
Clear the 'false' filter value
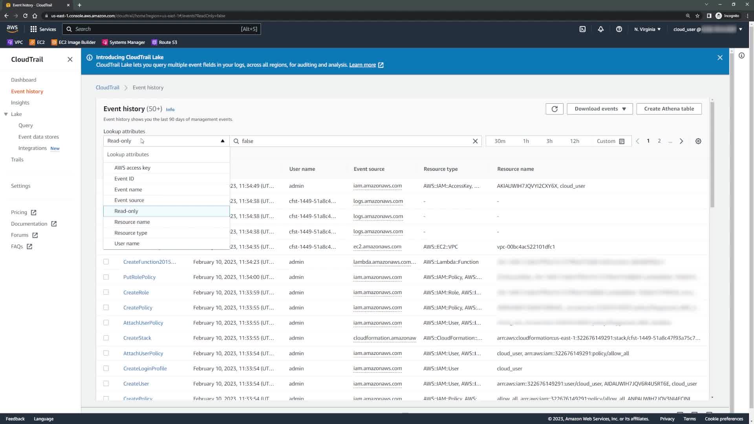tap(475, 141)
